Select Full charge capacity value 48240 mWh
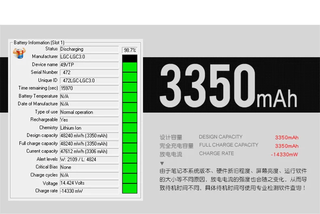The image size is (320, 214). pyautogui.click(x=84, y=144)
